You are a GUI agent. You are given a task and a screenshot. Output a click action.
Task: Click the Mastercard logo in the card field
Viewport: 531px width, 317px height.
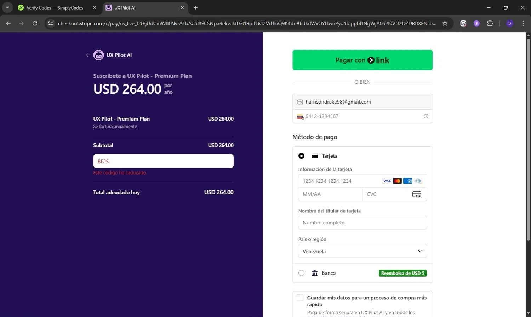click(x=397, y=181)
